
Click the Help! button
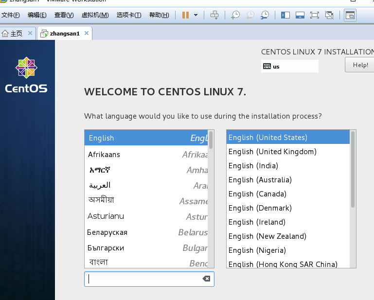(360, 65)
